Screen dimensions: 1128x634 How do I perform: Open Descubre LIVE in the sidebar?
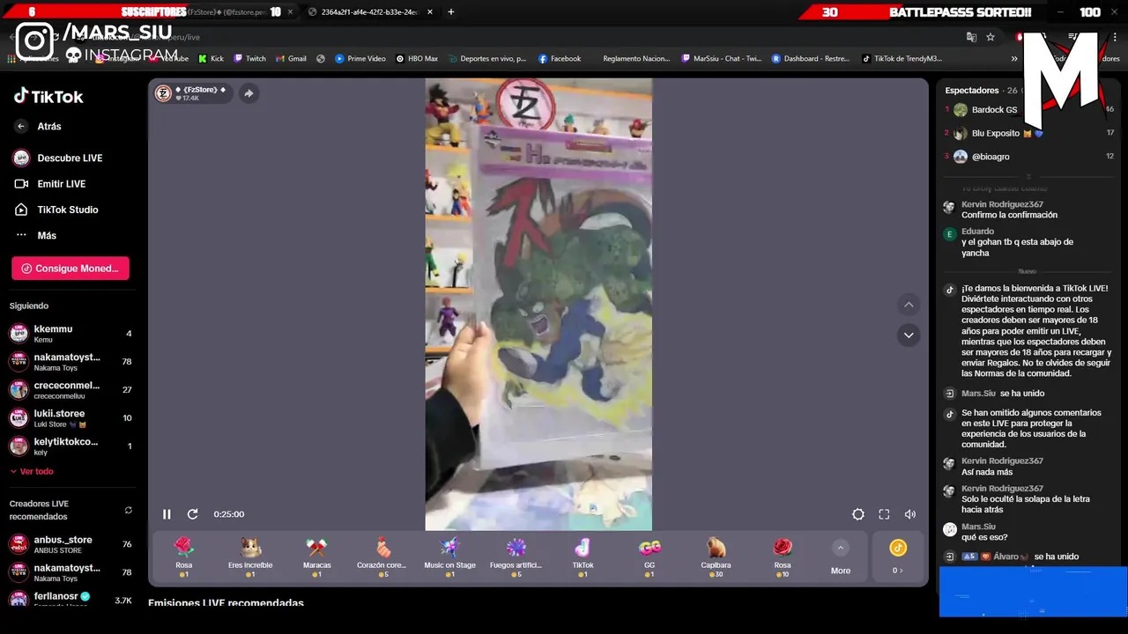58,158
